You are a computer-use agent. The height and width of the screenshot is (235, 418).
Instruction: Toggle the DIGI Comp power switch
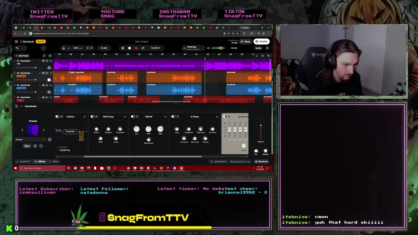(92, 117)
